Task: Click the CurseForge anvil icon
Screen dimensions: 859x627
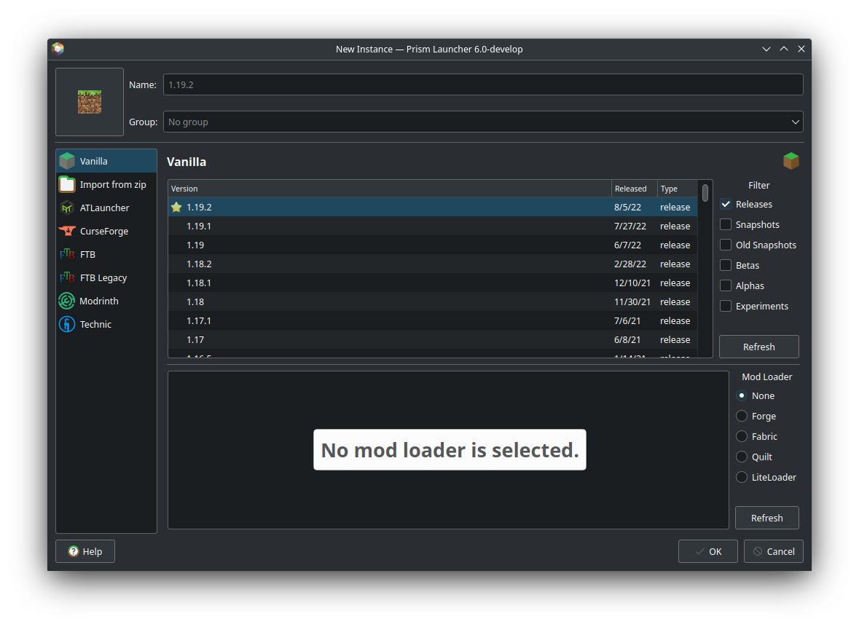Action: click(x=67, y=231)
